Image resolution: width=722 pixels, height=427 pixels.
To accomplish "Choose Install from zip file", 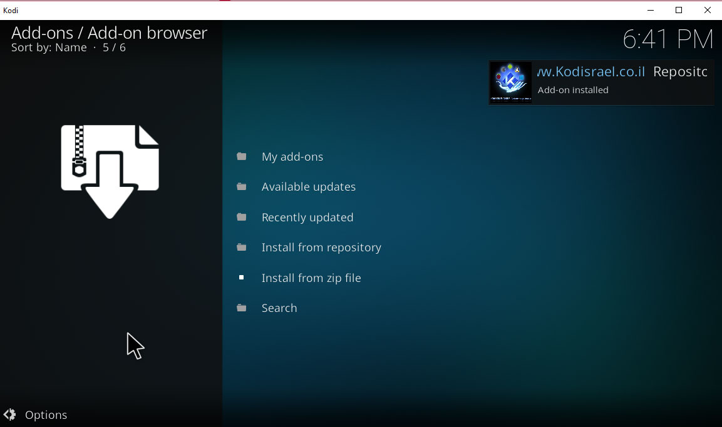I will (x=311, y=278).
